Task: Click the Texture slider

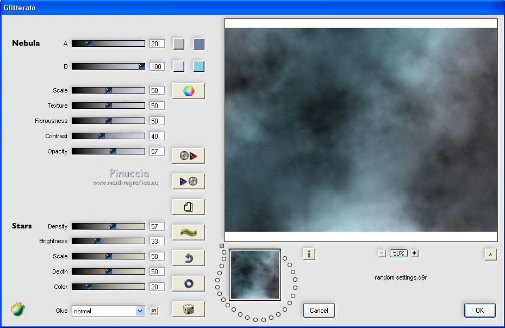Action: point(108,106)
